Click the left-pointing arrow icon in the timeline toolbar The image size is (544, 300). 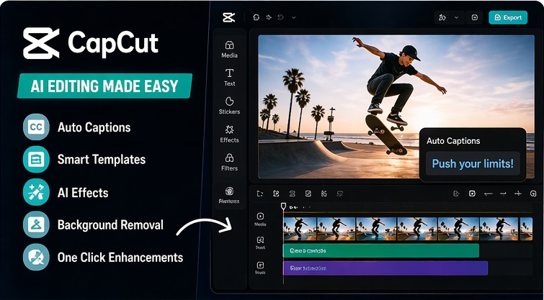tap(488, 194)
